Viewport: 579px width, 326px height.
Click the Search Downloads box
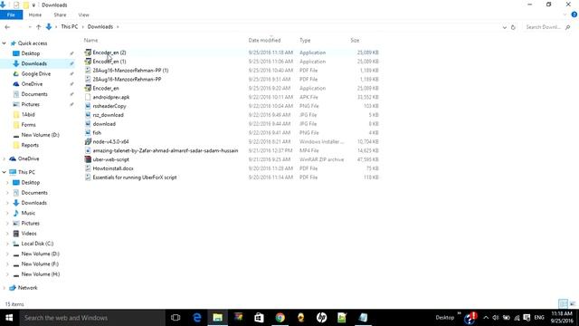pos(548,27)
